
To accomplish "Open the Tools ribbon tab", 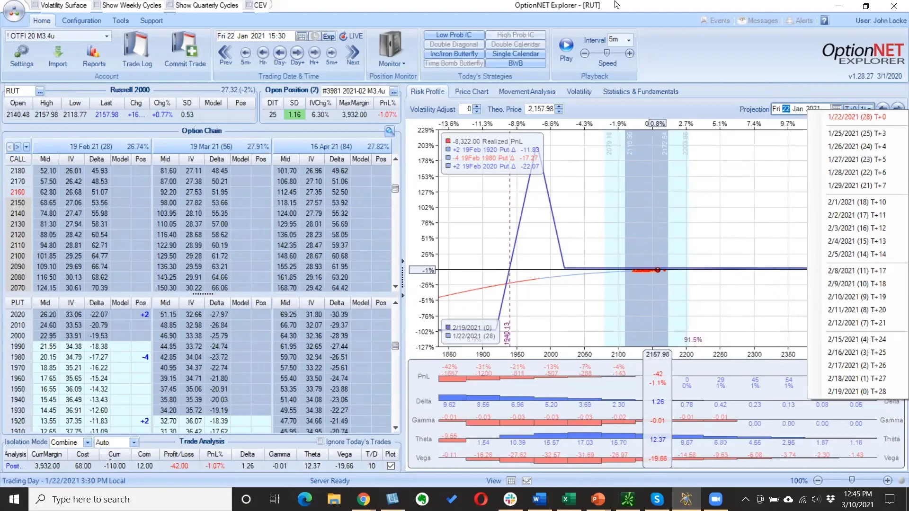I will (120, 21).
